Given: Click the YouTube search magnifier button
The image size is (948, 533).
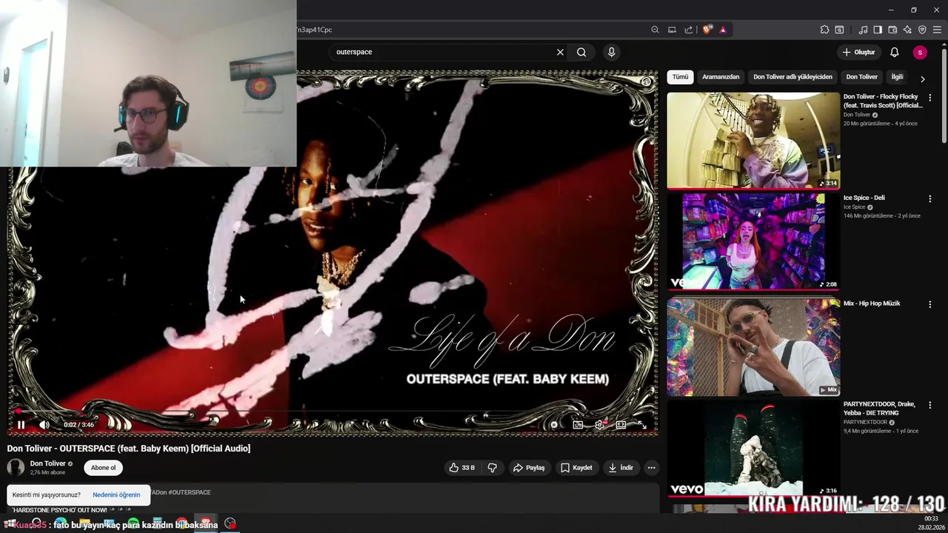Looking at the screenshot, I should (581, 52).
